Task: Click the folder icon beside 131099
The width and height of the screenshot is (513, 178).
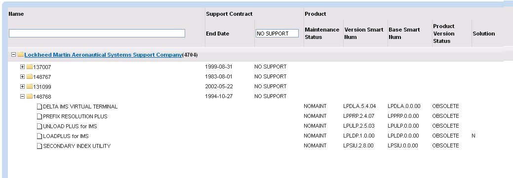Action: click(30, 87)
